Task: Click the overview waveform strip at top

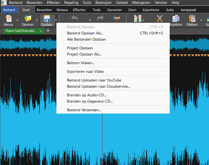Action: [28, 44]
